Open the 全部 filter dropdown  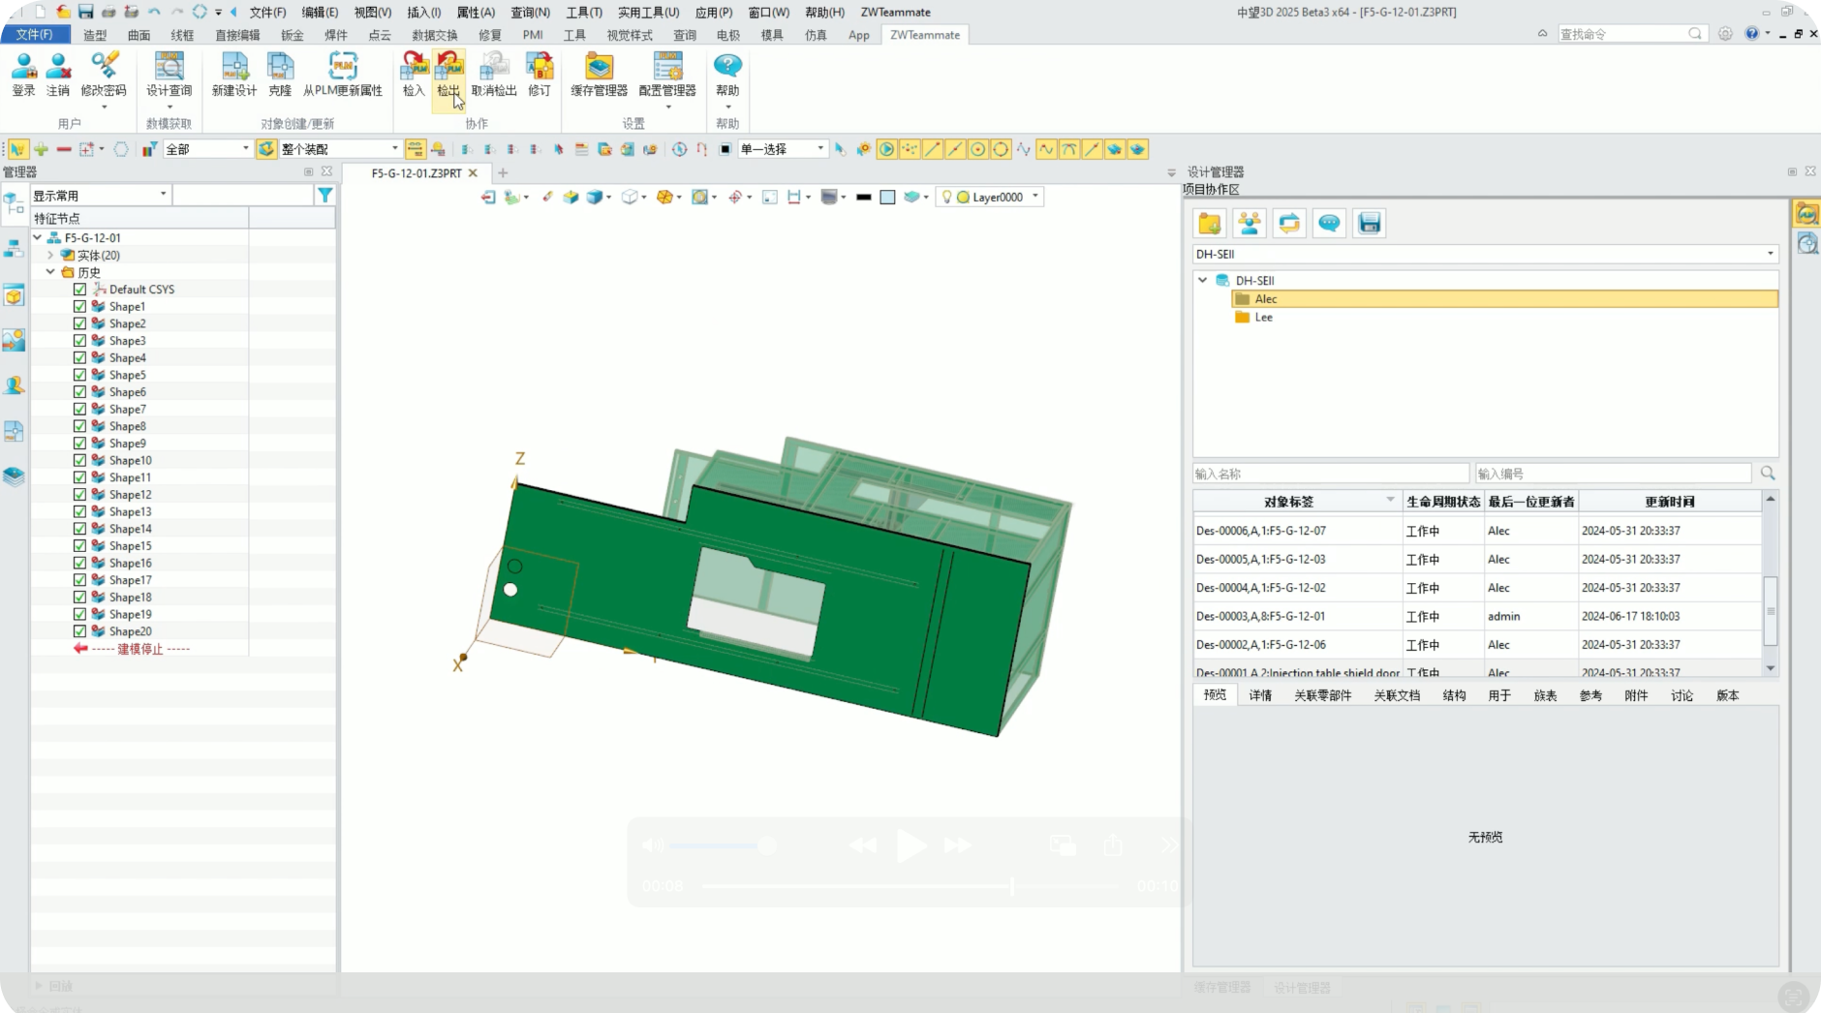tap(207, 149)
